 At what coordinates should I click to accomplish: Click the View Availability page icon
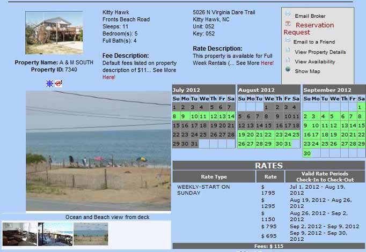click(288, 60)
